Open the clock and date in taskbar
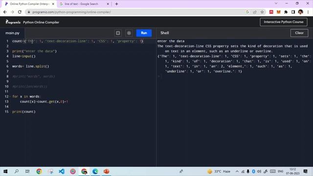The width and height of the screenshot is (313, 176). 292,172
